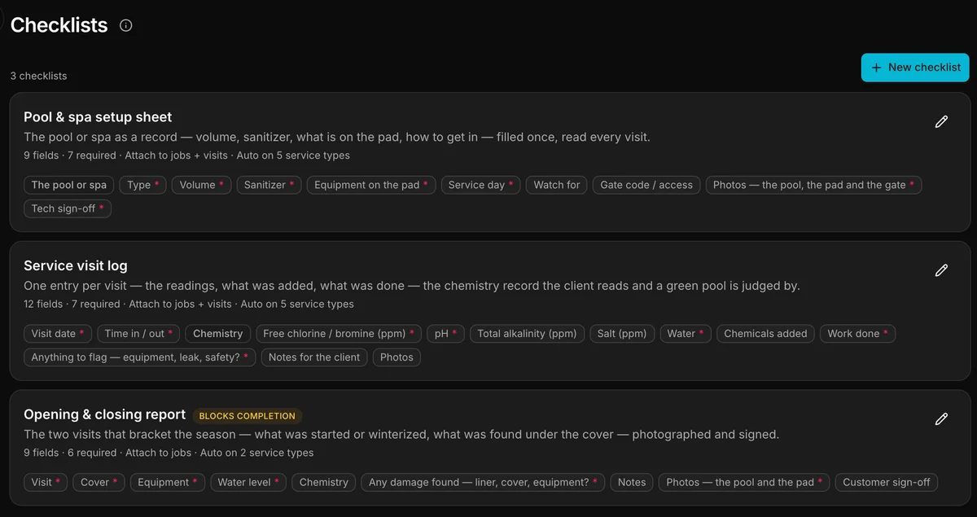
Task: Click the Volume field chip
Action: coord(202,185)
